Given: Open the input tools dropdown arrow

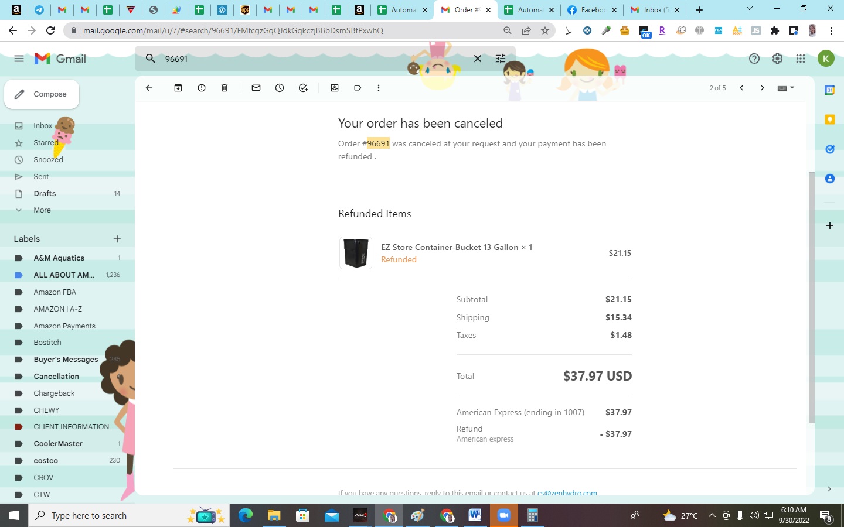Looking at the screenshot, I should (792, 88).
